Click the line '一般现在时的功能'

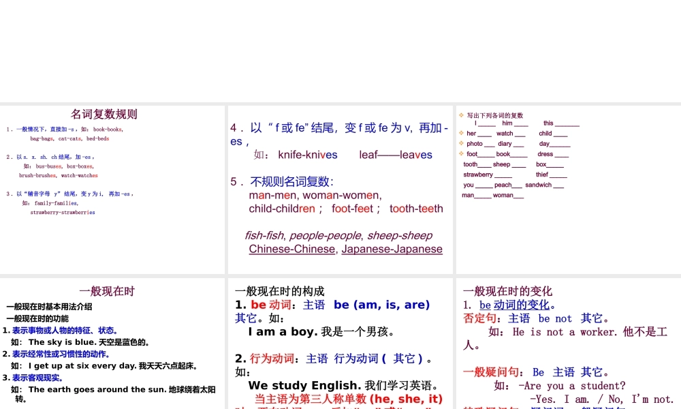[x=37, y=318]
